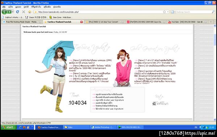Go to the Home page icon

click(x=30, y=12)
